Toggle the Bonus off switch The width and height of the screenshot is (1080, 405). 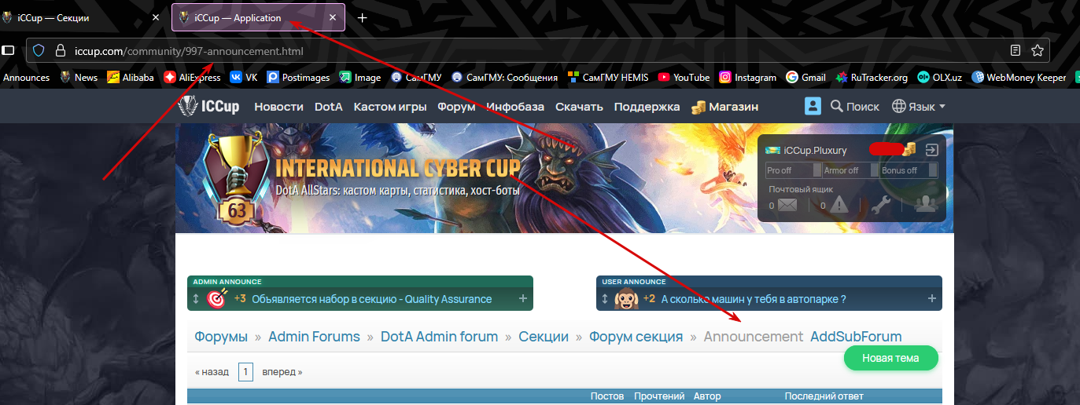(909, 170)
